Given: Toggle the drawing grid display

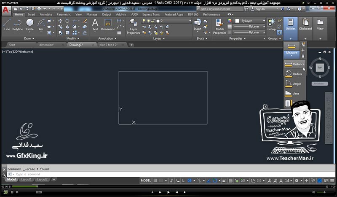Looking at the screenshot, I should tap(155, 181).
